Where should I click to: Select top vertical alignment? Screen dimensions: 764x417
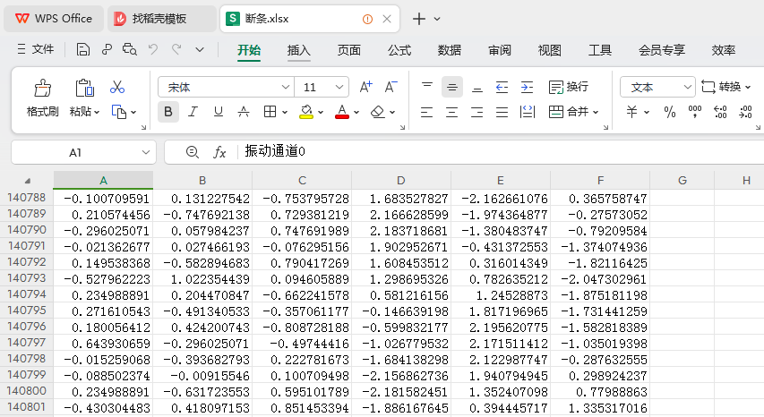point(427,87)
